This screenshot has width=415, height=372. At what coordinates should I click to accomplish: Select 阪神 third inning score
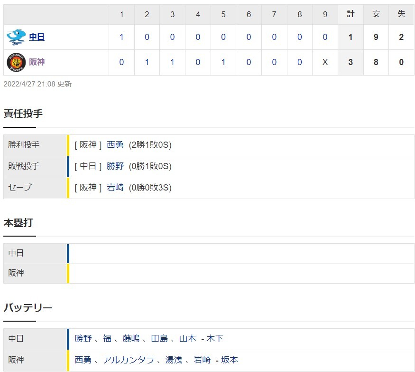click(172, 62)
